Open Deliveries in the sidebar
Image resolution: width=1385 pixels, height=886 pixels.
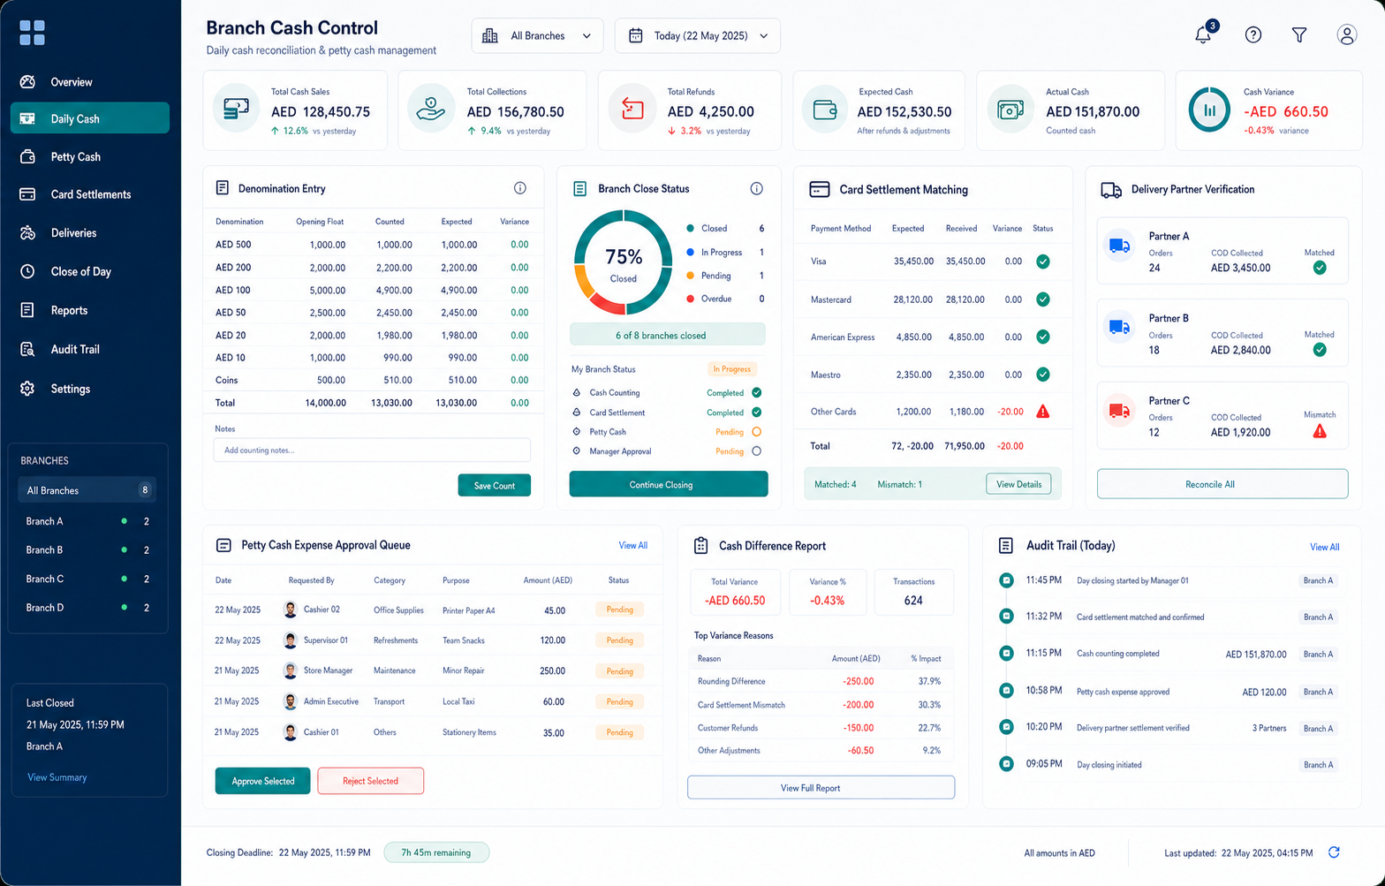[x=89, y=233]
